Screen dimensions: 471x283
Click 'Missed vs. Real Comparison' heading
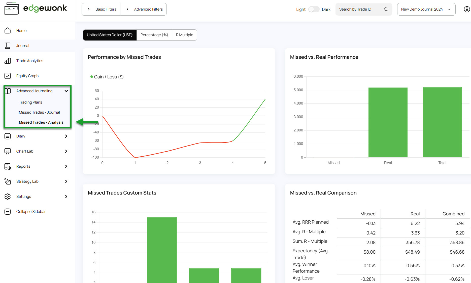[323, 193]
